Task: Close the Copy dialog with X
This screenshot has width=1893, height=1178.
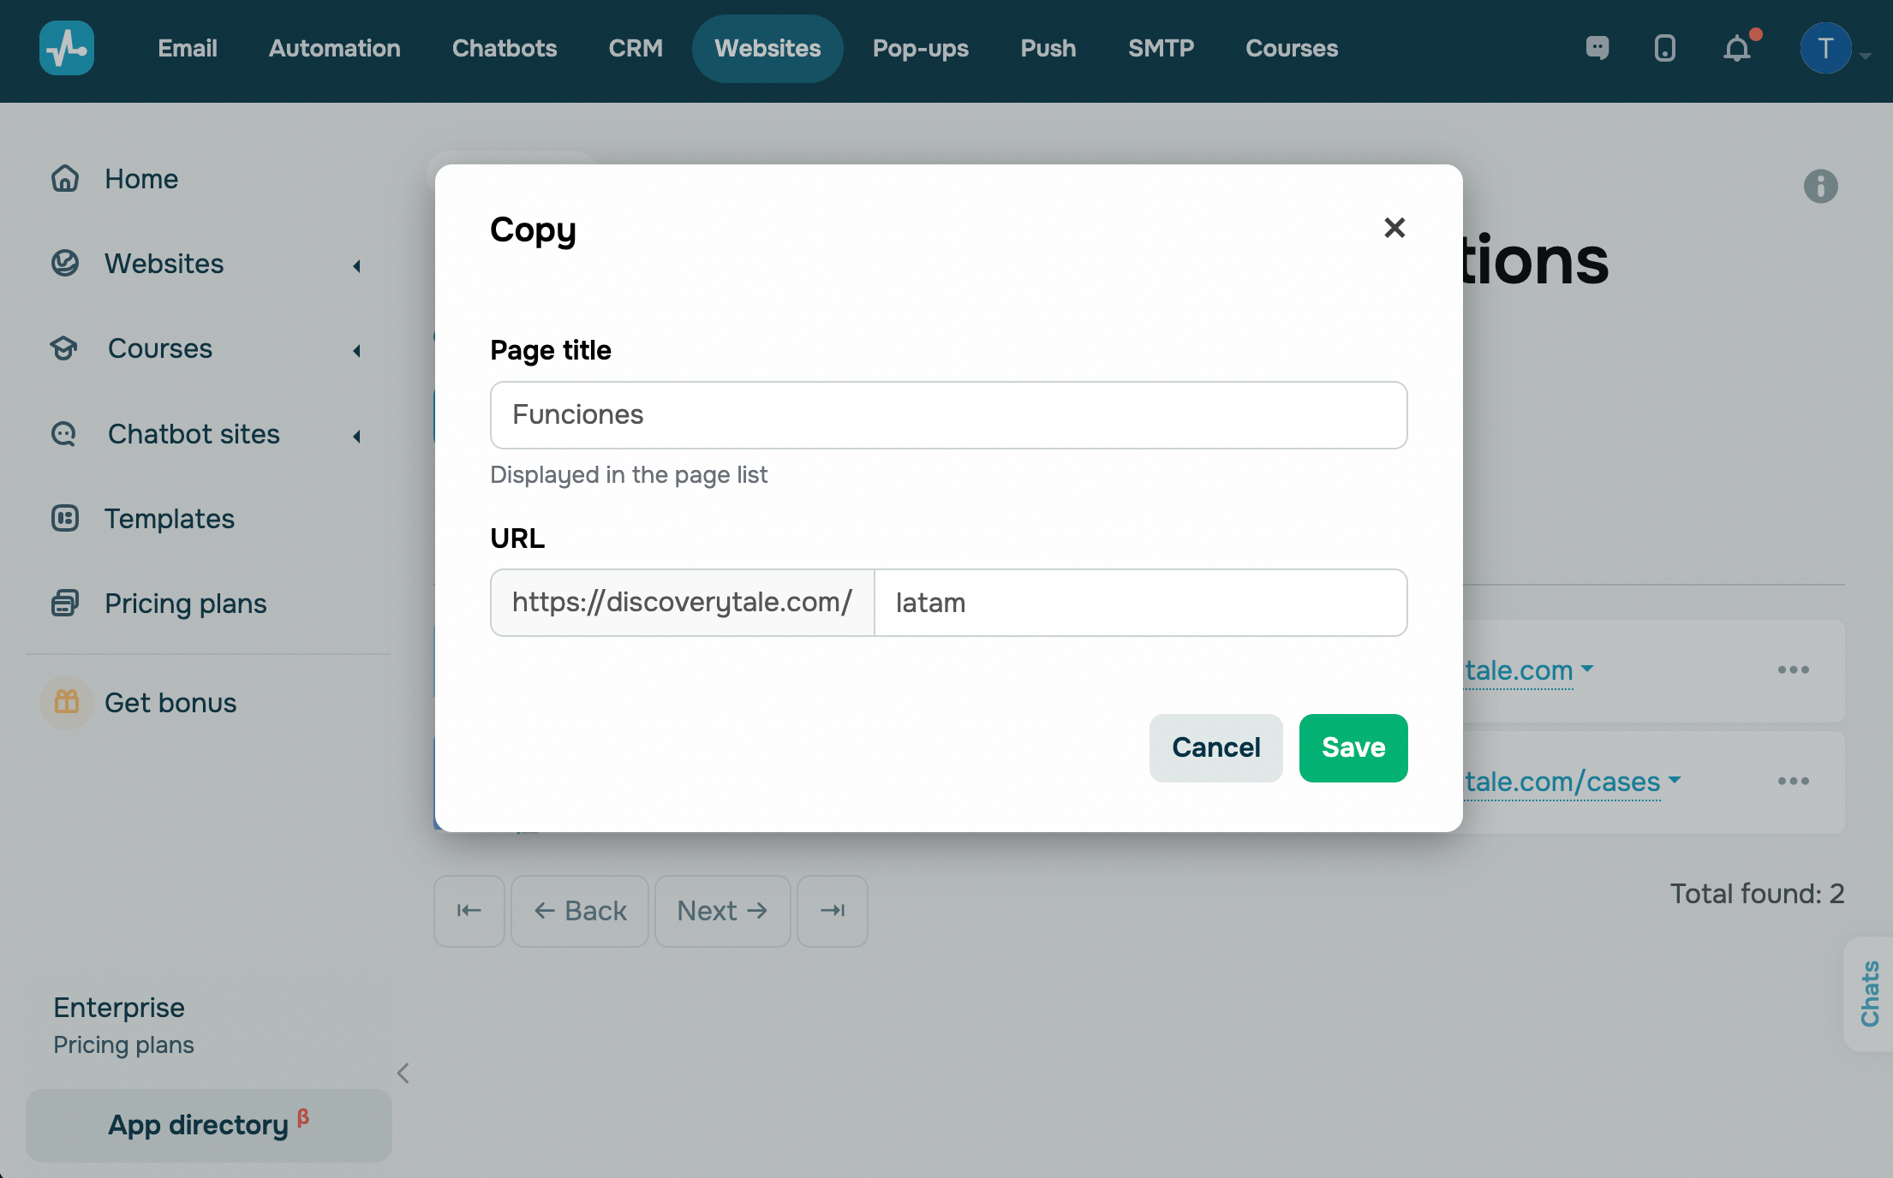Action: pyautogui.click(x=1394, y=228)
